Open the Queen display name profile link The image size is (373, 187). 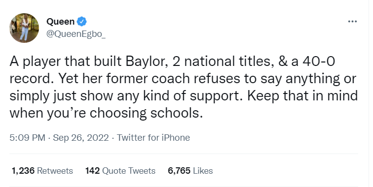tap(60, 22)
